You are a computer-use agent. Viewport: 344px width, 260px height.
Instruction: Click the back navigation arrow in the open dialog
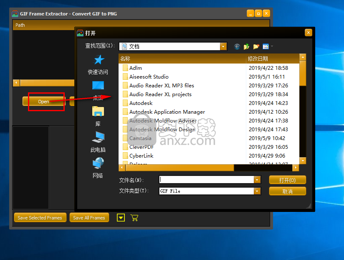point(237,46)
